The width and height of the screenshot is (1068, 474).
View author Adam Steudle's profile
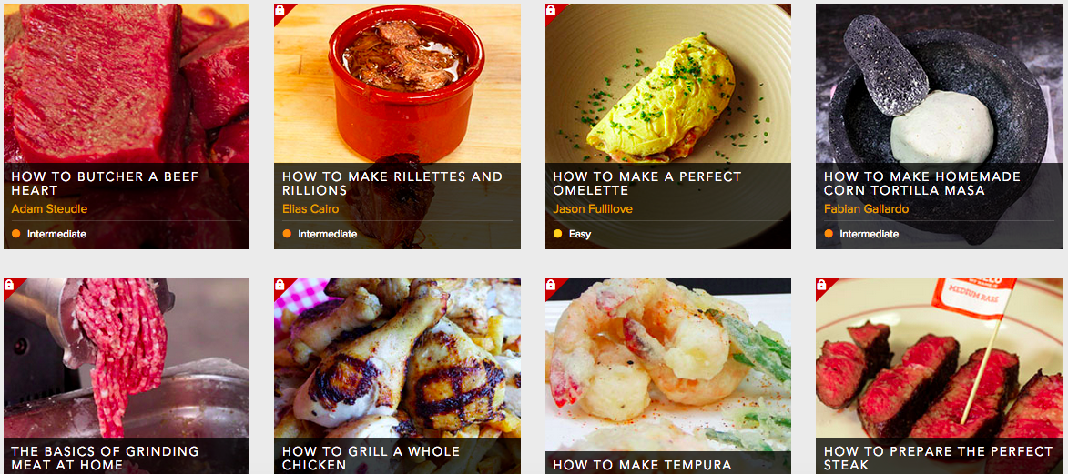tap(49, 208)
